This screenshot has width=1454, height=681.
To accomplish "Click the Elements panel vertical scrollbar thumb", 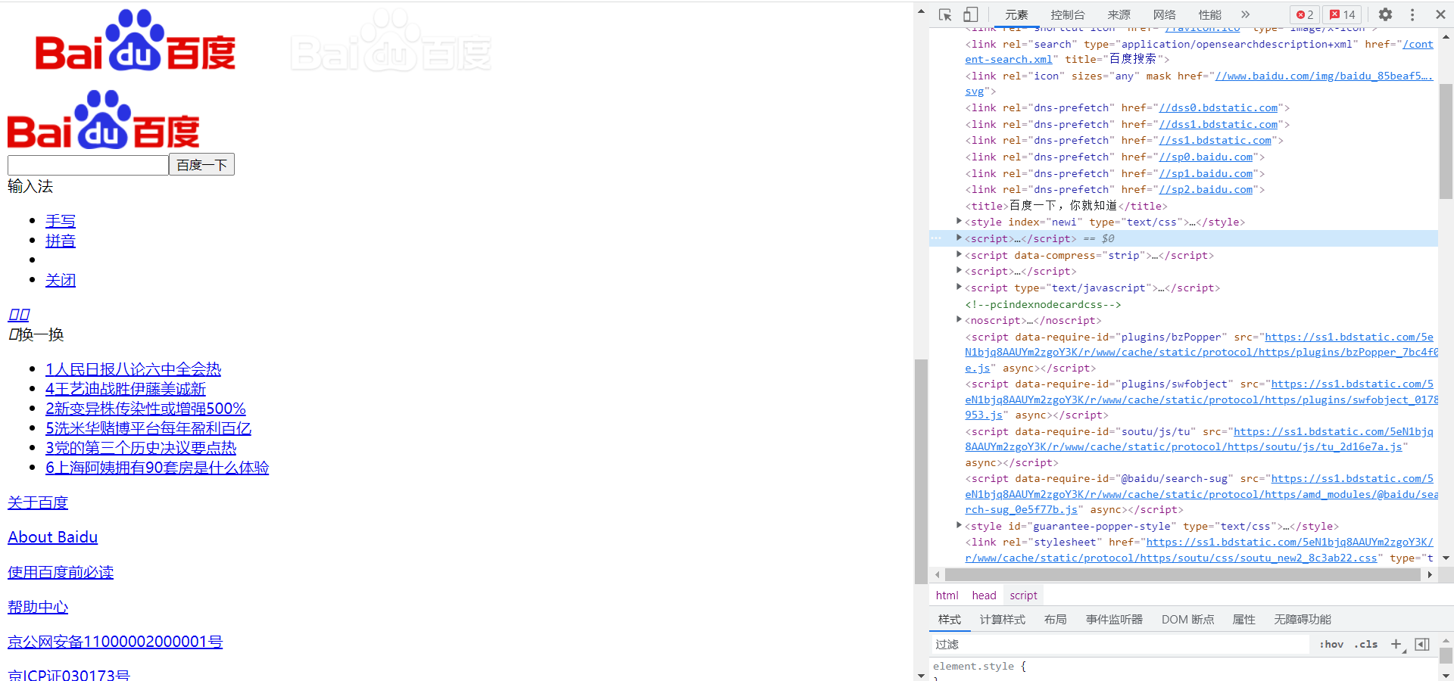I will tap(1446, 140).
